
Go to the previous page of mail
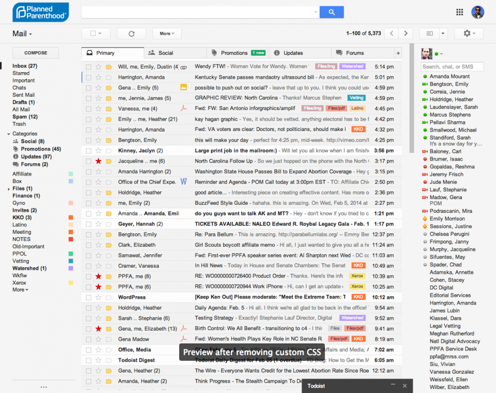pos(391,33)
